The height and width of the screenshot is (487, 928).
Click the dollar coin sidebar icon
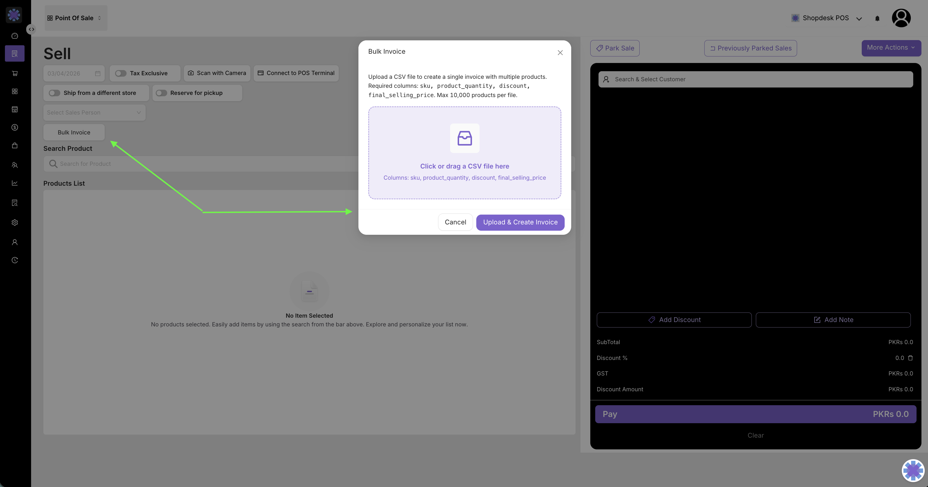15,128
